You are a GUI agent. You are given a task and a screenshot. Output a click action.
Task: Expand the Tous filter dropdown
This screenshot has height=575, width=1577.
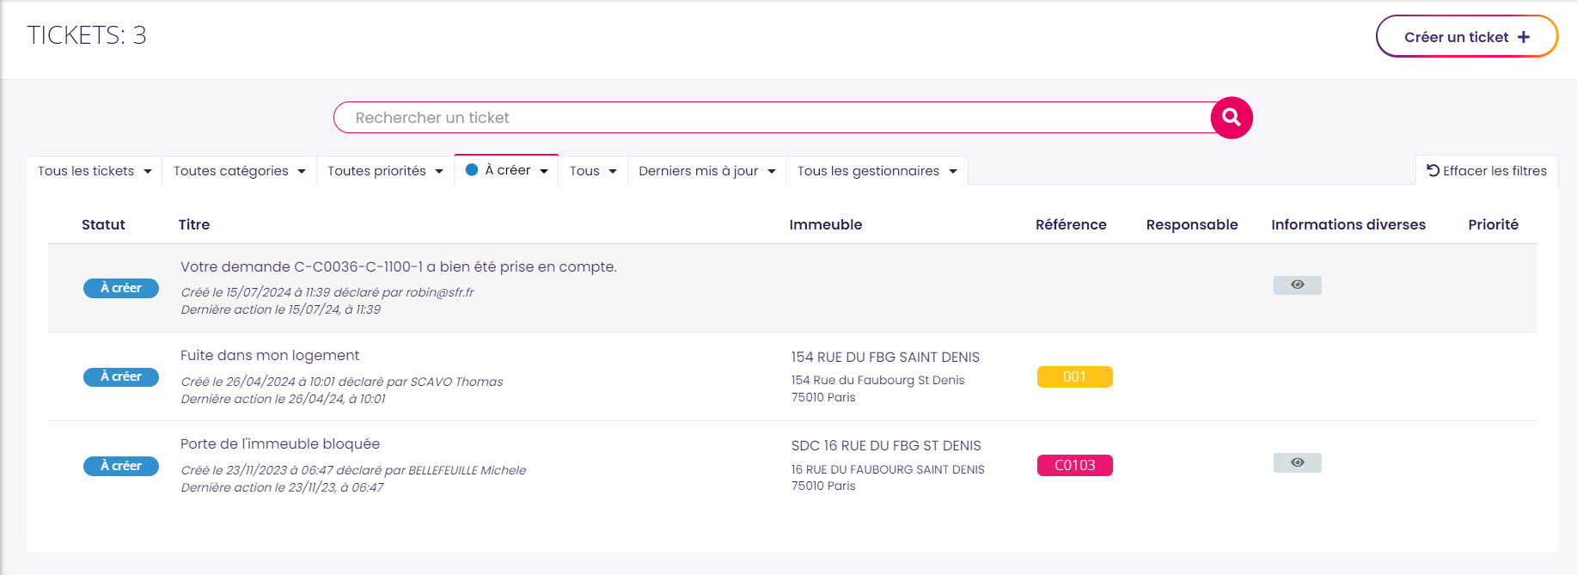coord(593,171)
